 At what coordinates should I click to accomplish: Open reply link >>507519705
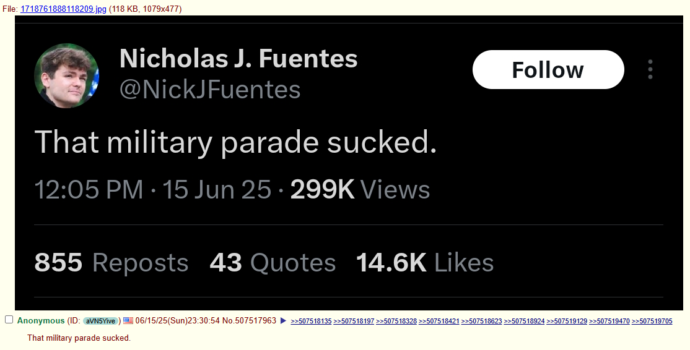pyautogui.click(x=652, y=322)
